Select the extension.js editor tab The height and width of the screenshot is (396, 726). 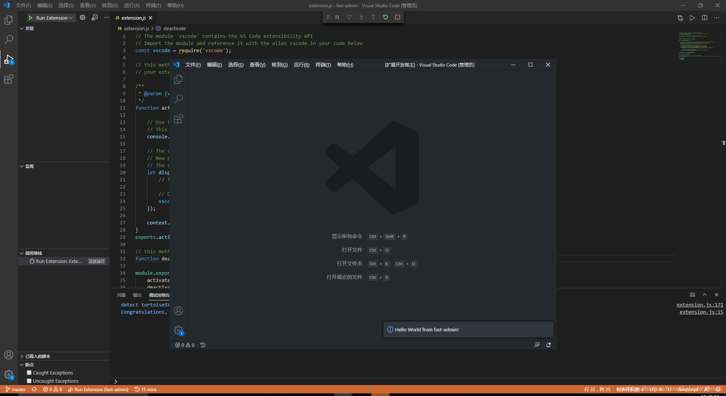[x=133, y=18]
